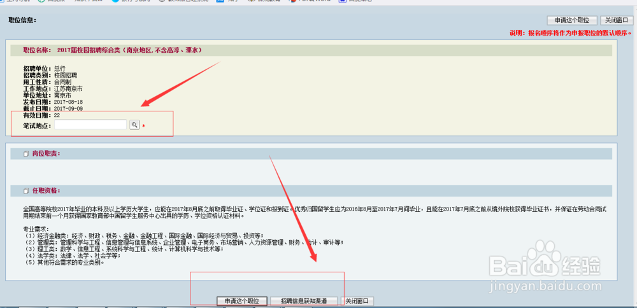The image size is (637, 308).
Task: Click the document icon beside 任职资格
Action: [x=26, y=191]
